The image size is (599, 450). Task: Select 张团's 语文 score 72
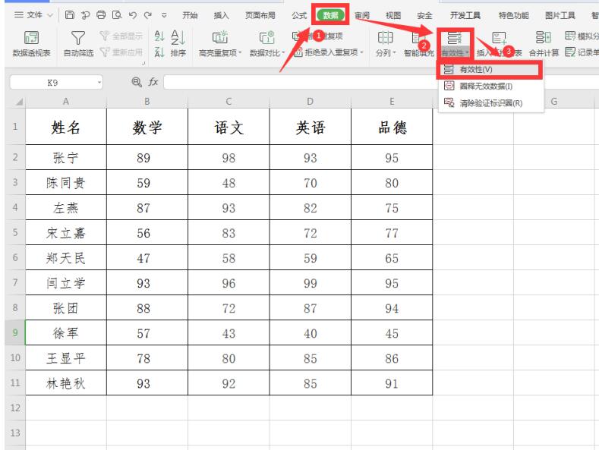point(229,308)
